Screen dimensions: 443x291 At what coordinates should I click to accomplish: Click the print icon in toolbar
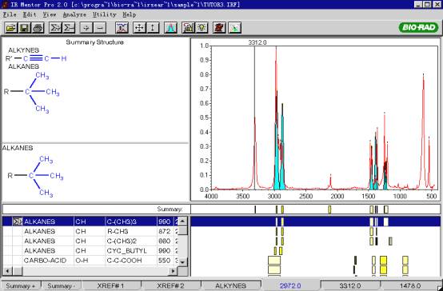(38, 28)
